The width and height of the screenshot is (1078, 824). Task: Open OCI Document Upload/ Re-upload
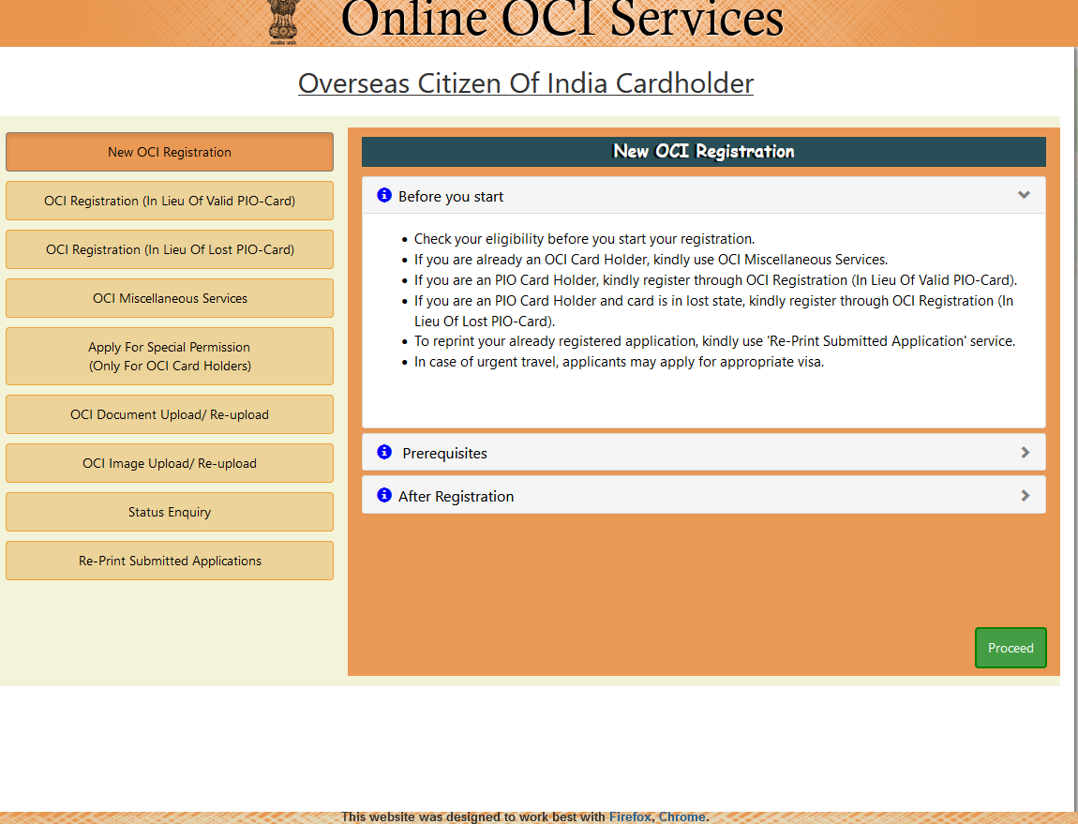coord(169,414)
